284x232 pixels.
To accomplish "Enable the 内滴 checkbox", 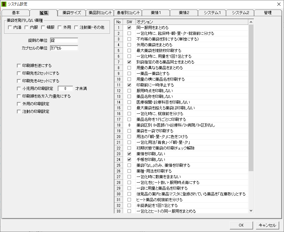I will 10,28.
